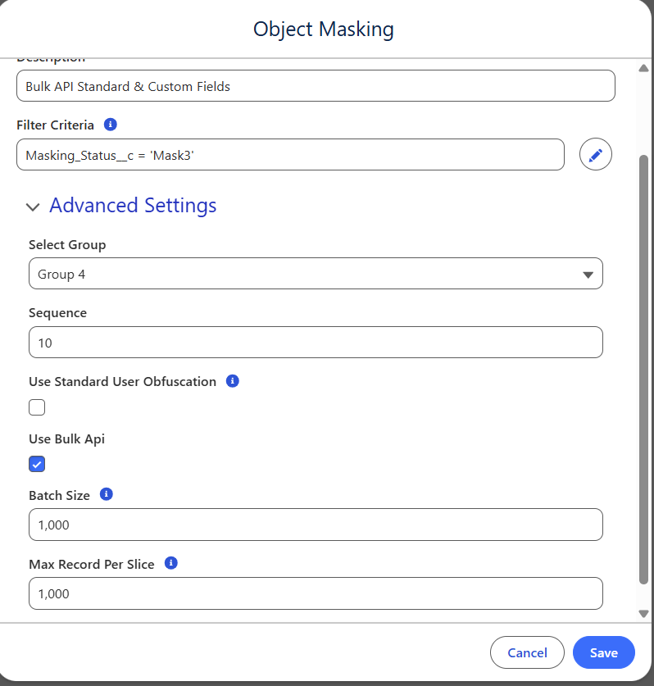654x686 pixels.
Task: Cancel the Object Masking dialog
Action: [527, 652]
